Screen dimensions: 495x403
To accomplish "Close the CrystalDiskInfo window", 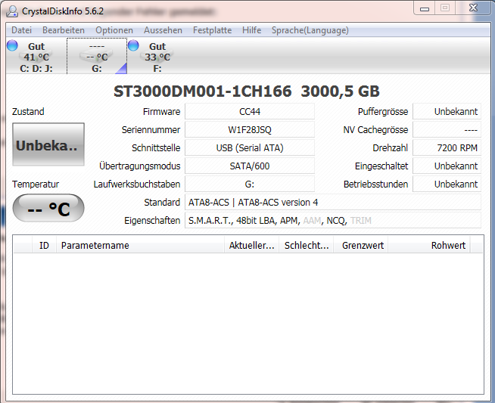I will 473,8.
